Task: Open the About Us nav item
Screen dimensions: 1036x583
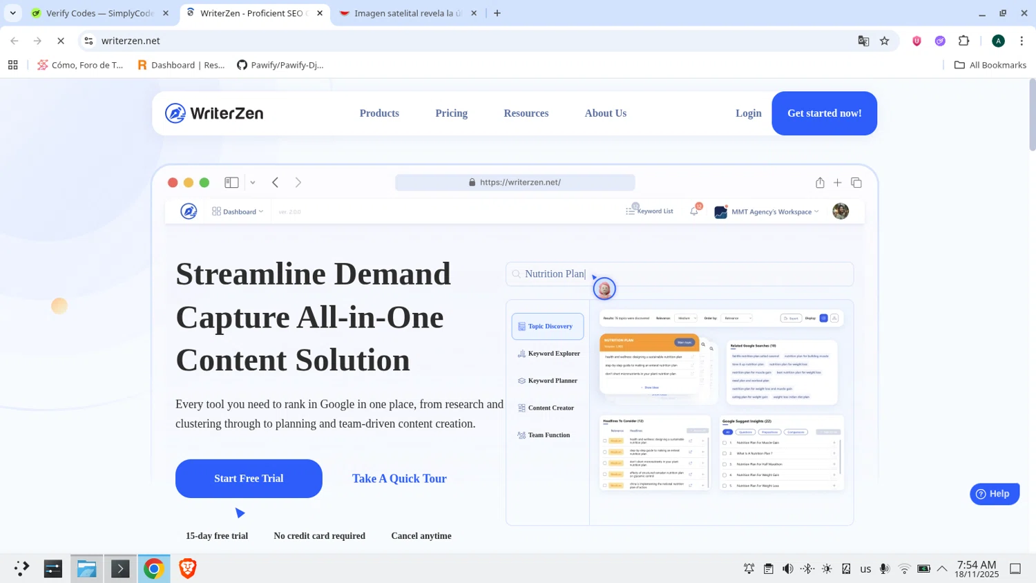Action: [606, 113]
